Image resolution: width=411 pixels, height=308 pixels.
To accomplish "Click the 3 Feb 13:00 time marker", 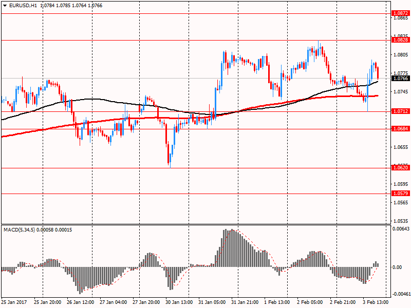I will pos(376,302).
